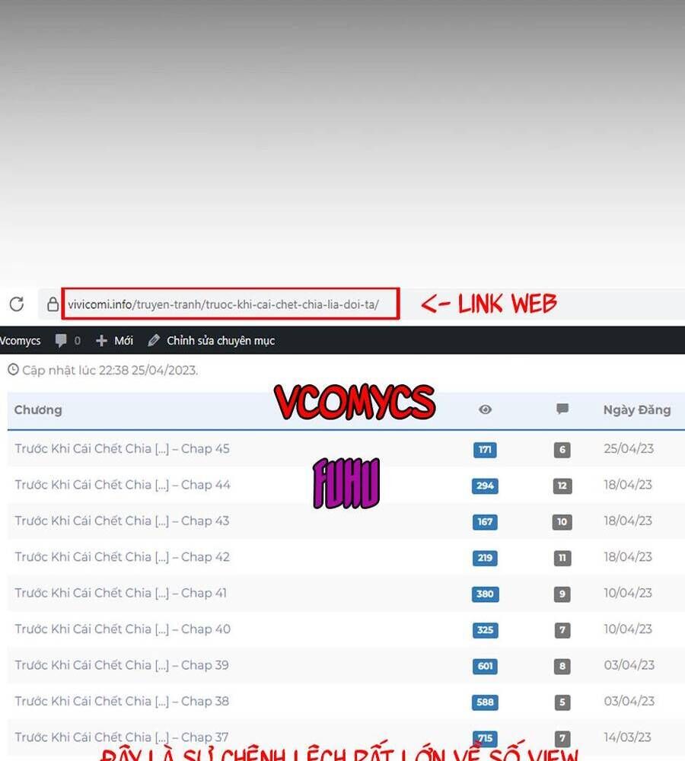The height and width of the screenshot is (761, 685).
Task: Click the URL address bar field
Action: [x=230, y=304]
